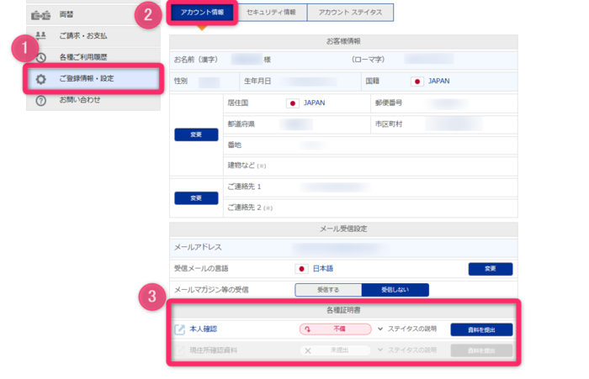Select the Japan flag beside 居住国
The height and width of the screenshot is (379, 589).
click(293, 103)
